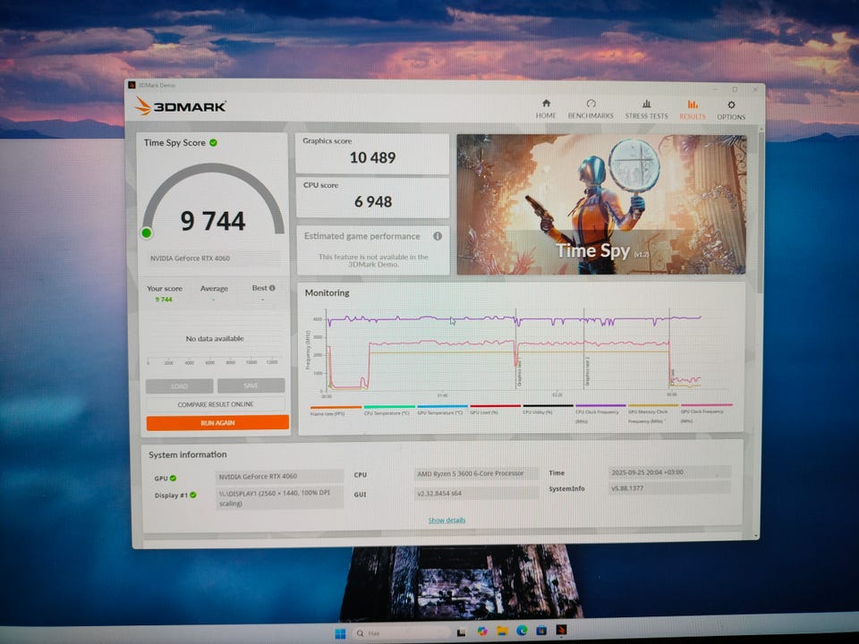
Task: Open Microsoft Edge from the taskbar
Action: (x=522, y=631)
